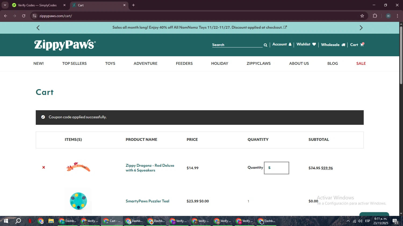Image resolution: width=403 pixels, height=226 pixels.
Task: Close the Verify Codes SimplyCodes tab
Action: (64, 5)
